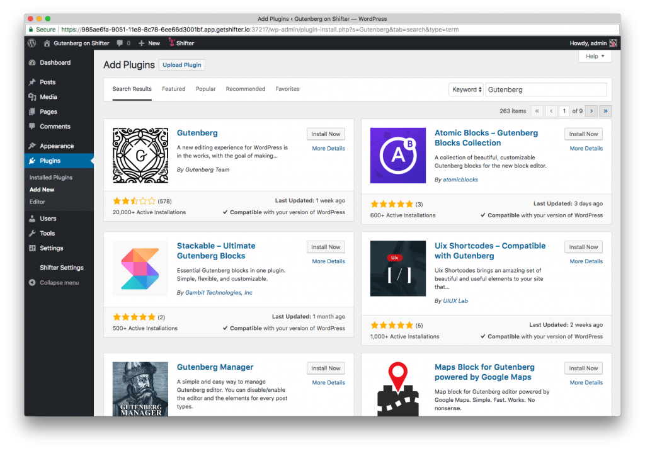
Task: Expand the Help dropdown
Action: tap(595, 57)
